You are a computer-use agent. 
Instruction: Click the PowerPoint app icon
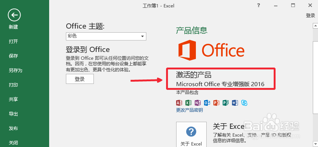click(216, 103)
